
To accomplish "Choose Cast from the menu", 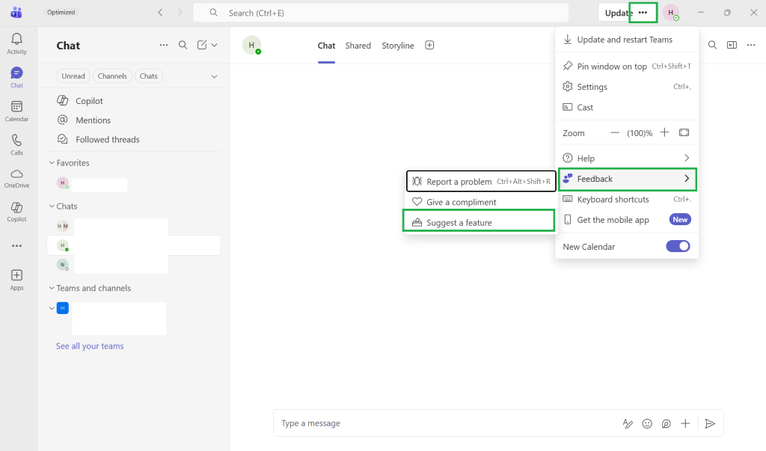I will 627,107.
